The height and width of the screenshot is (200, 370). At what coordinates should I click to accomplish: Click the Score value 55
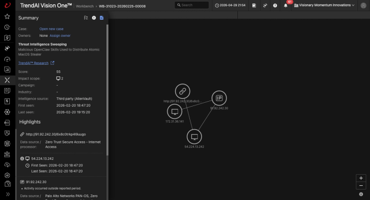click(x=58, y=71)
